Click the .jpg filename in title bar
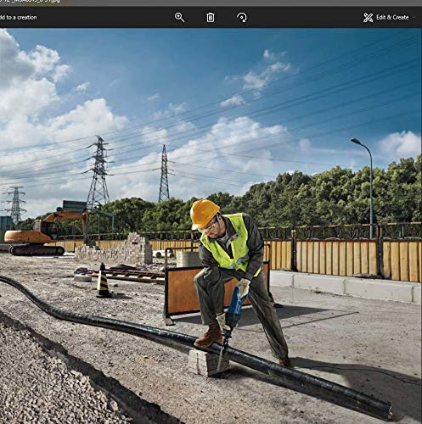 pos(30,2)
